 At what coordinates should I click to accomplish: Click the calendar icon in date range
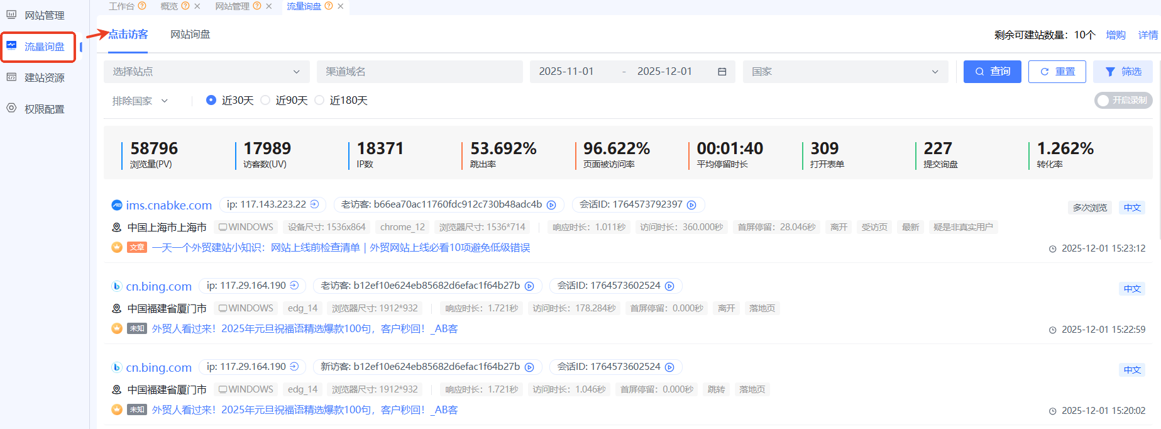pos(722,72)
